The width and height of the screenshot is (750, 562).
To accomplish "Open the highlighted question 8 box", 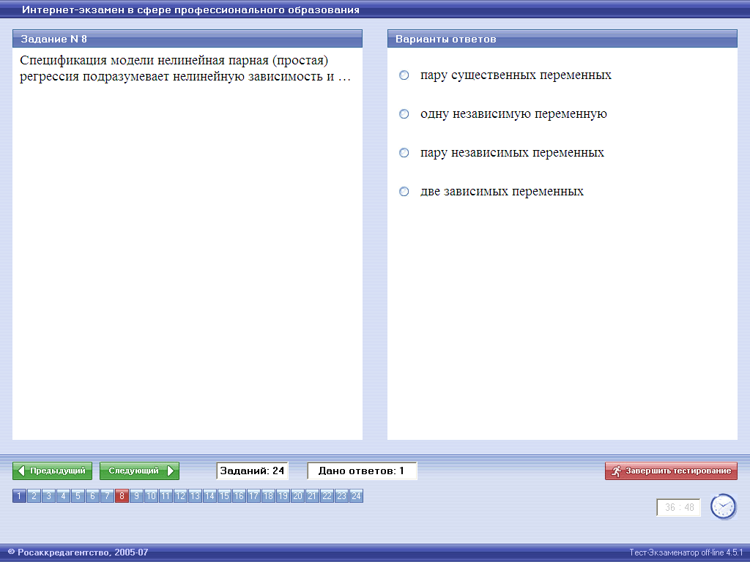I will (x=122, y=496).
